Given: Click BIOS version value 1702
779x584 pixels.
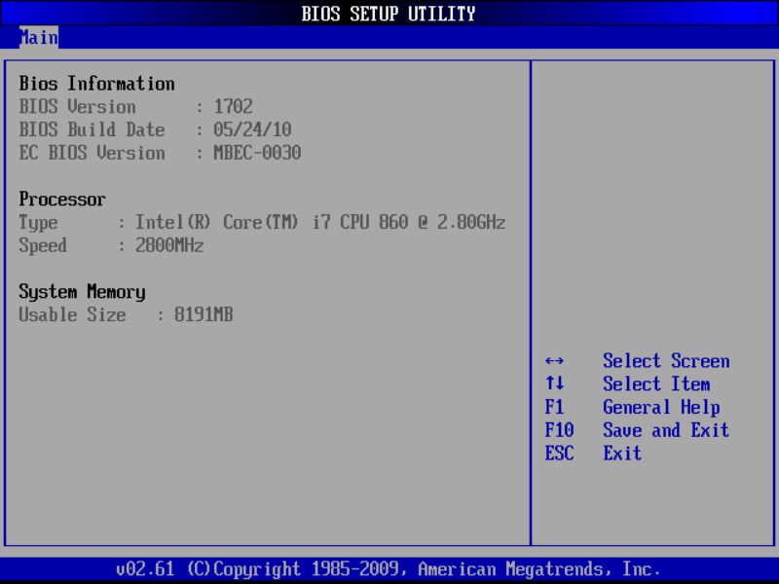Looking at the screenshot, I should click(233, 107).
